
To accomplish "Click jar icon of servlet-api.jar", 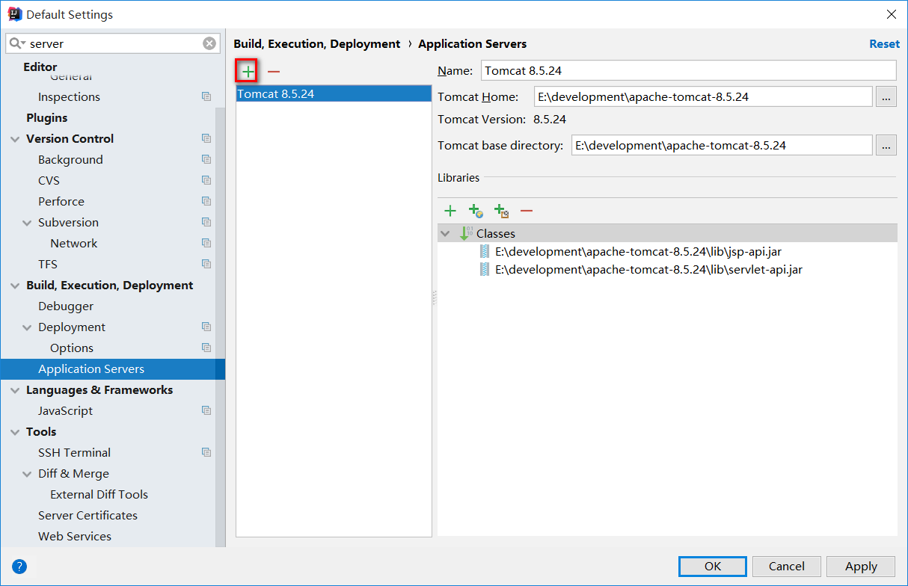I will (x=485, y=270).
